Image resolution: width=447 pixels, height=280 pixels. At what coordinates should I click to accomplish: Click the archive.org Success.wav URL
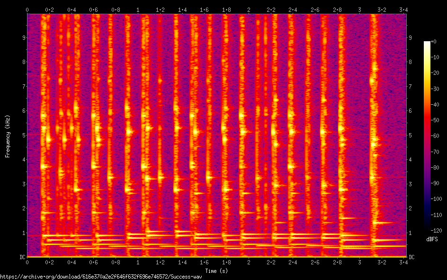click(x=101, y=277)
